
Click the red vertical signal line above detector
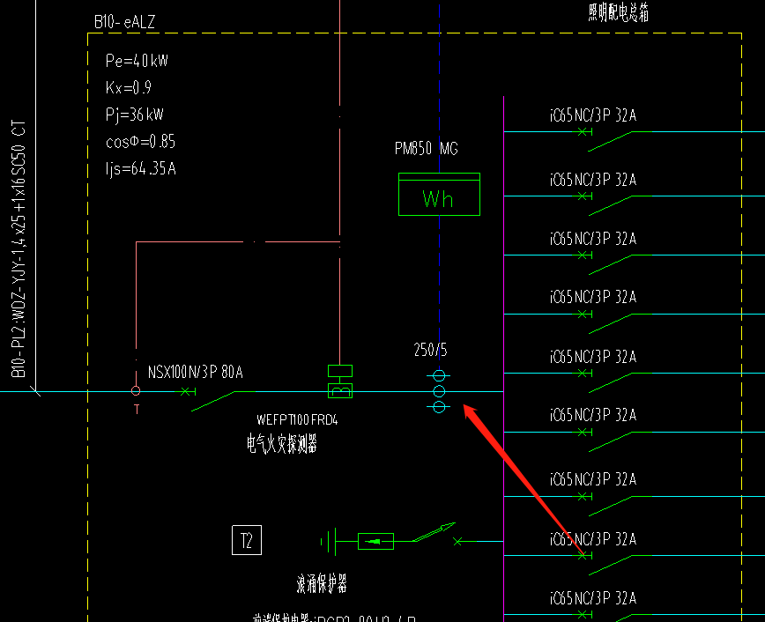339,181
